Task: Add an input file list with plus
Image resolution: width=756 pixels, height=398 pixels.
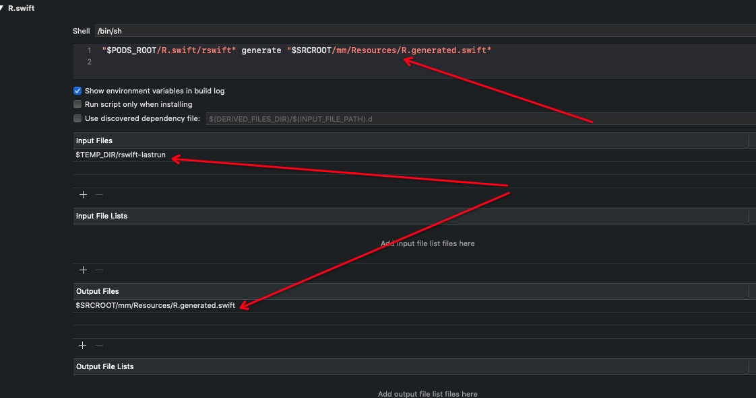Action: point(83,270)
